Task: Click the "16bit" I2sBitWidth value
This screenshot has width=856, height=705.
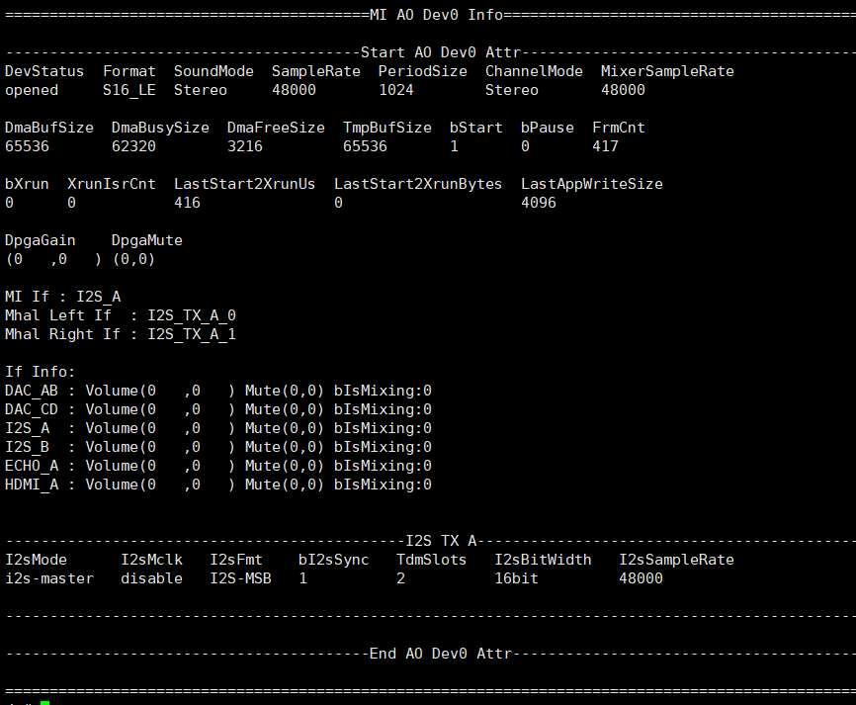Action: click(x=517, y=578)
